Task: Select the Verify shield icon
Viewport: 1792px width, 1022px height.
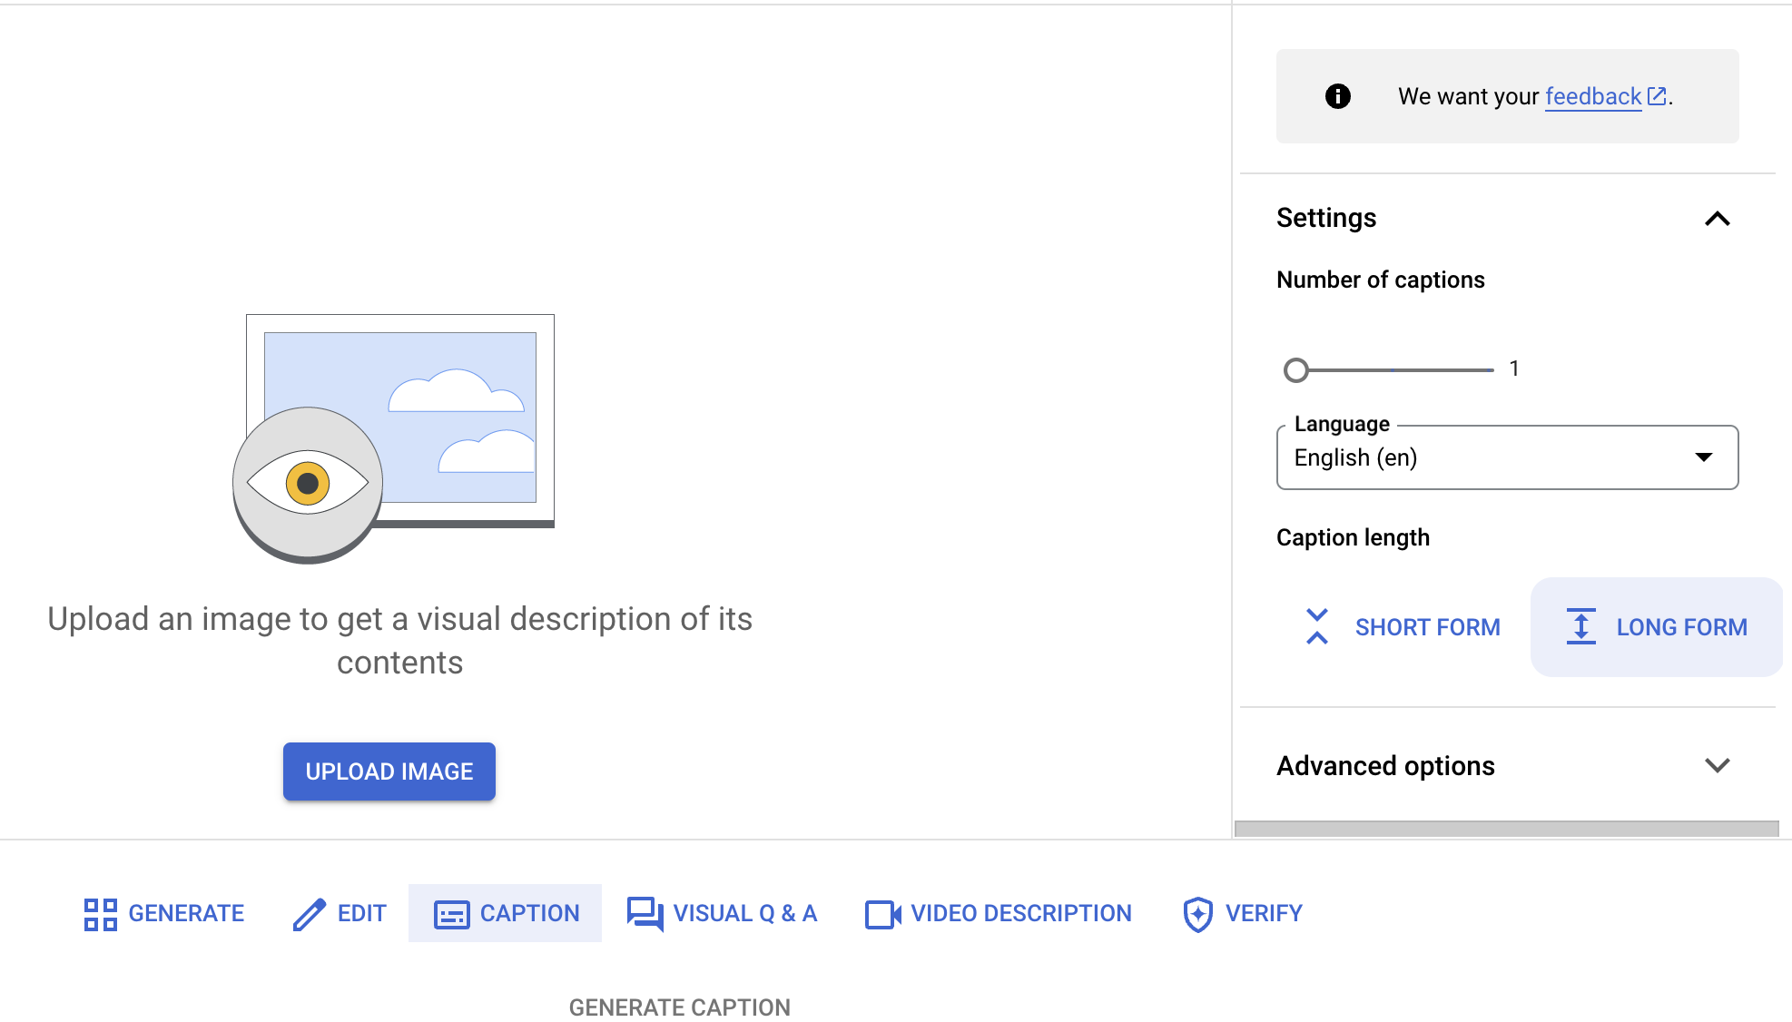Action: [1196, 913]
